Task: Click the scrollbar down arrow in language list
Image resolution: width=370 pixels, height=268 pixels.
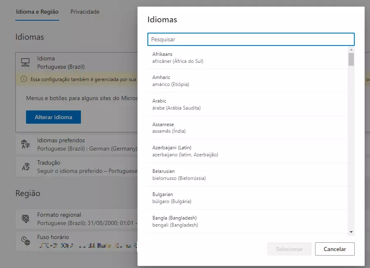Action: tap(351, 232)
